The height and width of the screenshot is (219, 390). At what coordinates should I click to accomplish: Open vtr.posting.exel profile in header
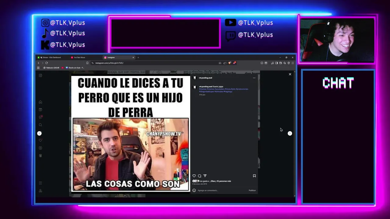tap(206, 78)
